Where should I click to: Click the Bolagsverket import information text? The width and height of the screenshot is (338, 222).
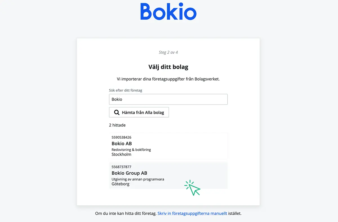click(x=168, y=79)
